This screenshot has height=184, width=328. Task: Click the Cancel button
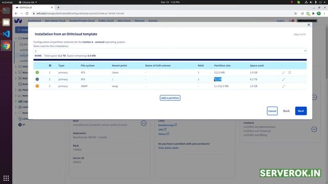(x=272, y=111)
